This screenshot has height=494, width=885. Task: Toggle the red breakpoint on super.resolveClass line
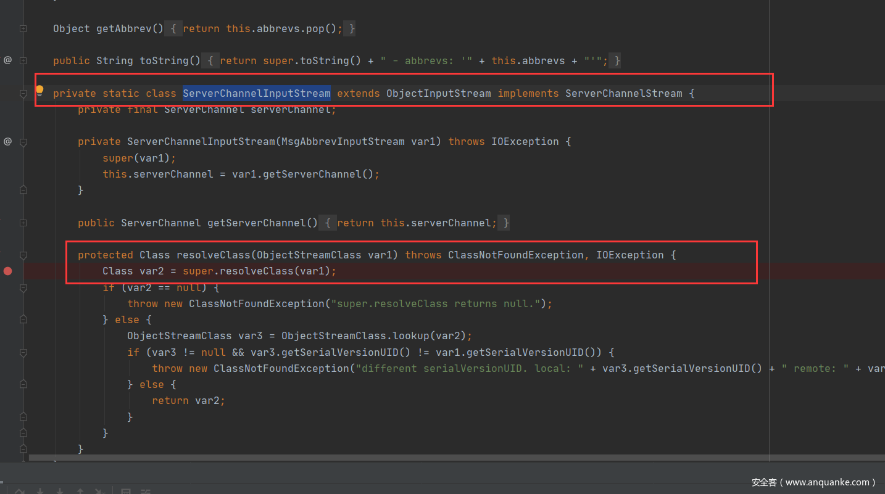coord(7,271)
